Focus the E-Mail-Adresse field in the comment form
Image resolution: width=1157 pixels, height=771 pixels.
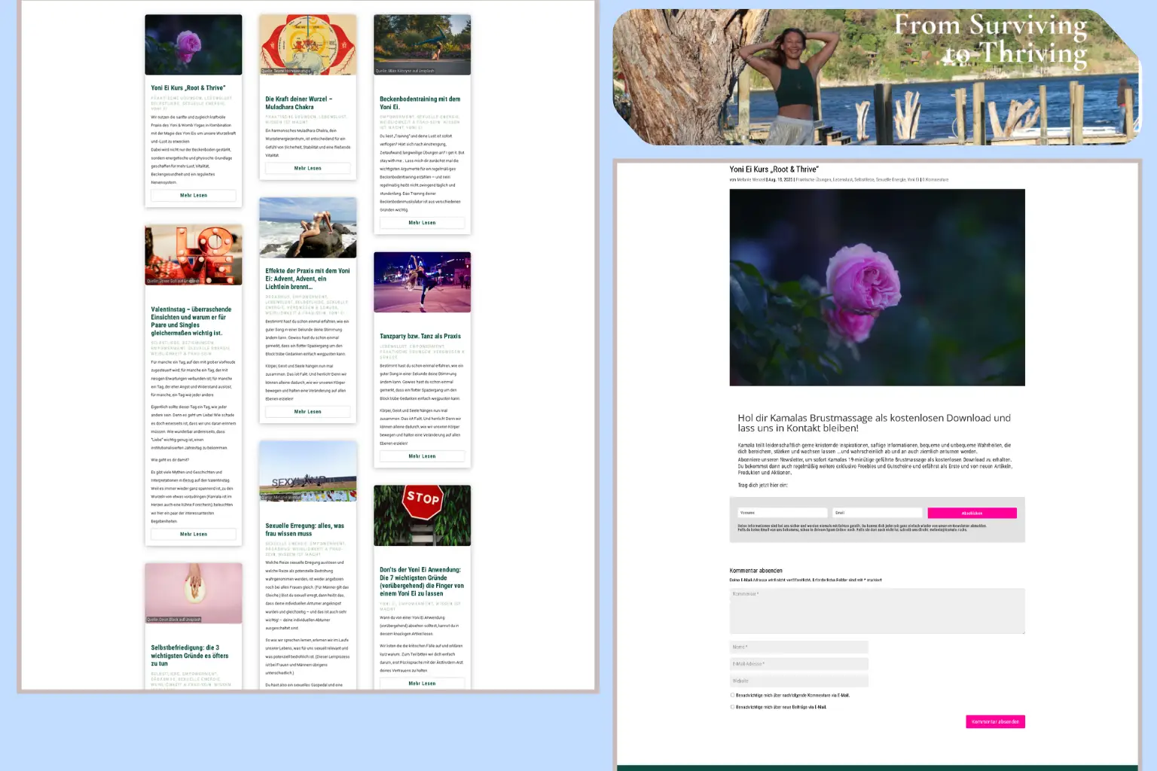pos(799,664)
